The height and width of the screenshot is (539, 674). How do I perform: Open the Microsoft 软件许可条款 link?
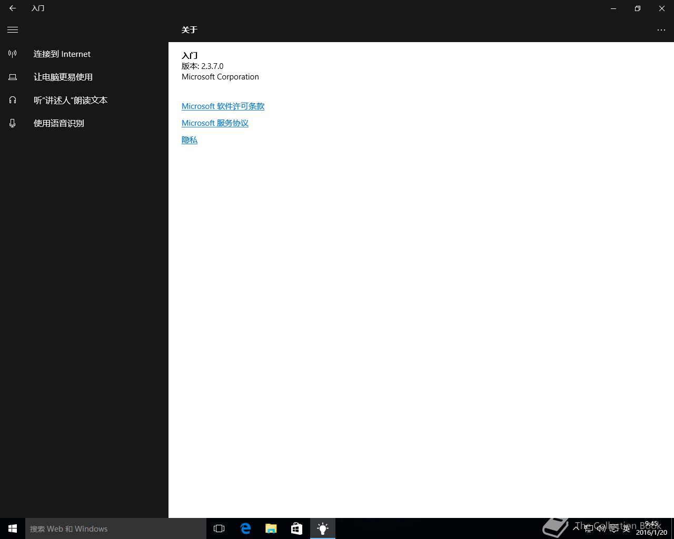point(223,106)
